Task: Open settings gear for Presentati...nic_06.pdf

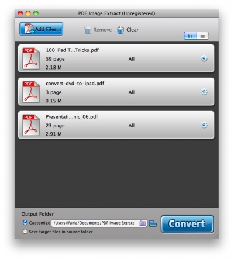Action: [204, 125]
